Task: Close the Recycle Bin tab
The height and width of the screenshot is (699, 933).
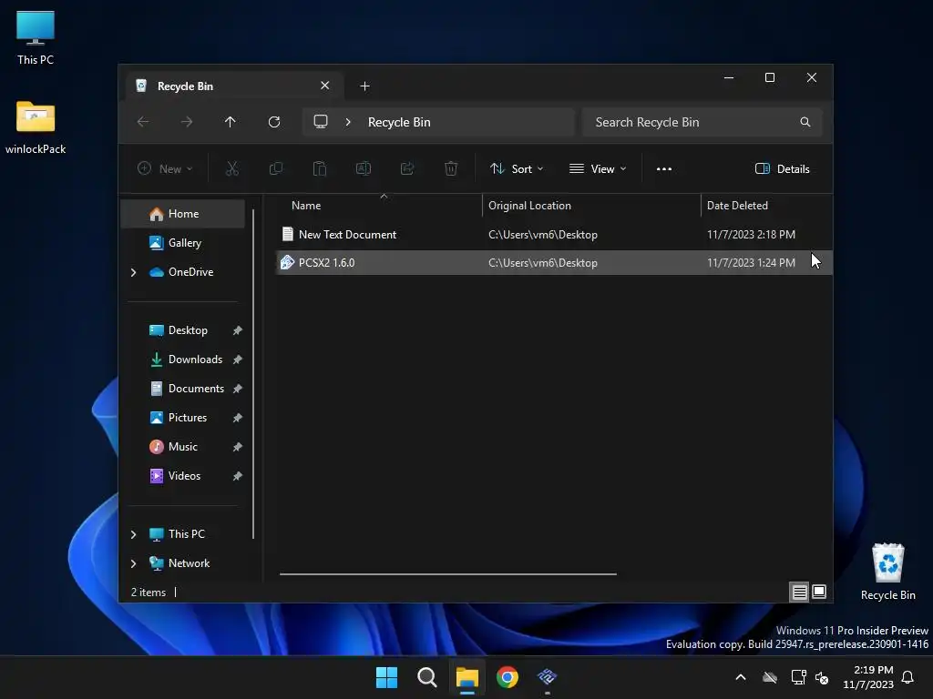Action: click(x=325, y=86)
